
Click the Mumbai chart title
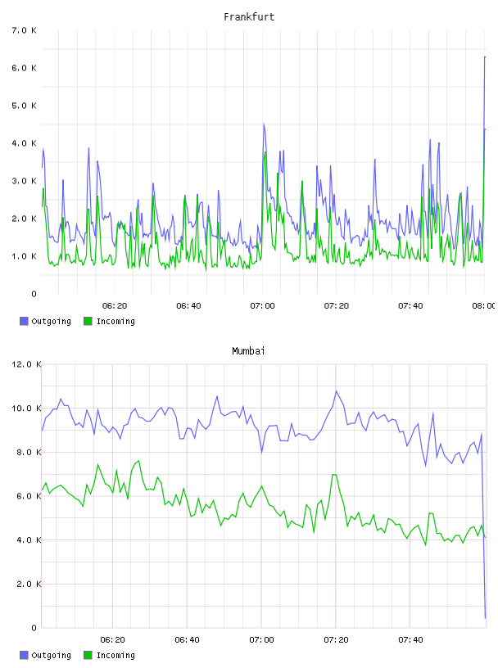(248, 351)
